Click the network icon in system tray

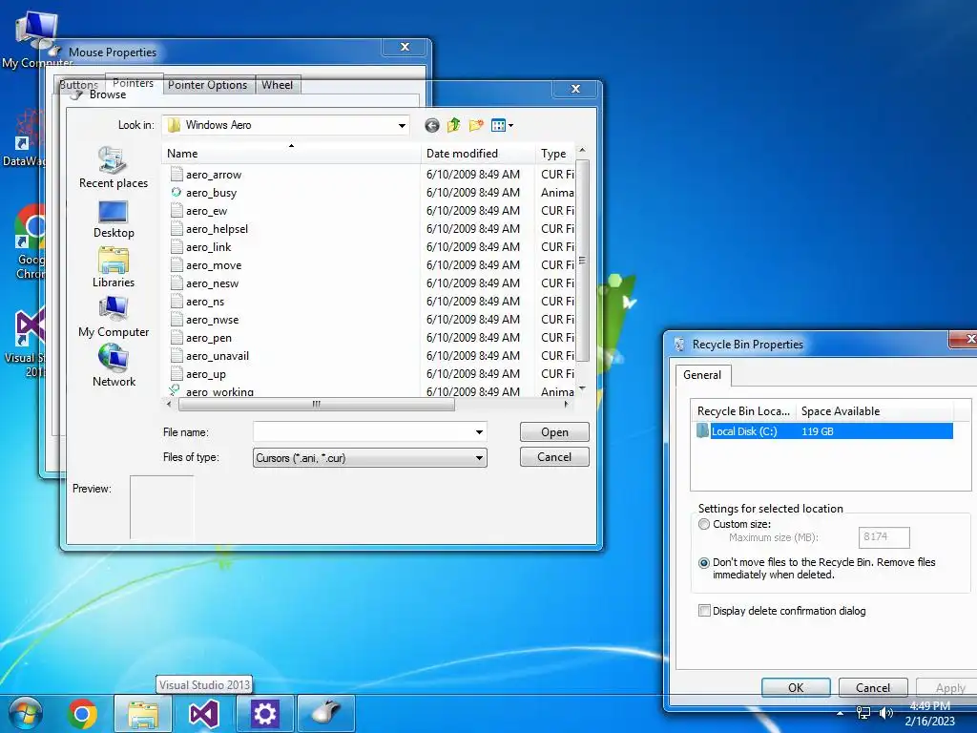point(863,713)
